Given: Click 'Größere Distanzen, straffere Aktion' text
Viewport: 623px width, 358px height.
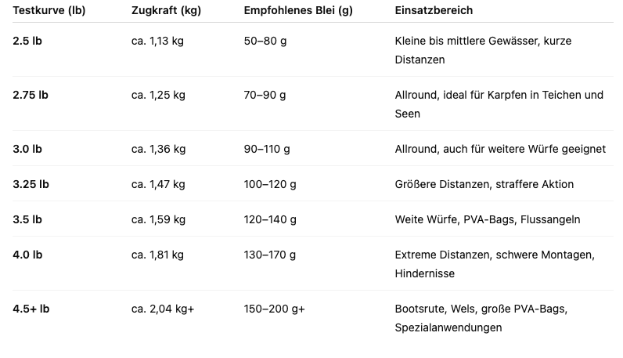Looking at the screenshot, I should tap(484, 185).
